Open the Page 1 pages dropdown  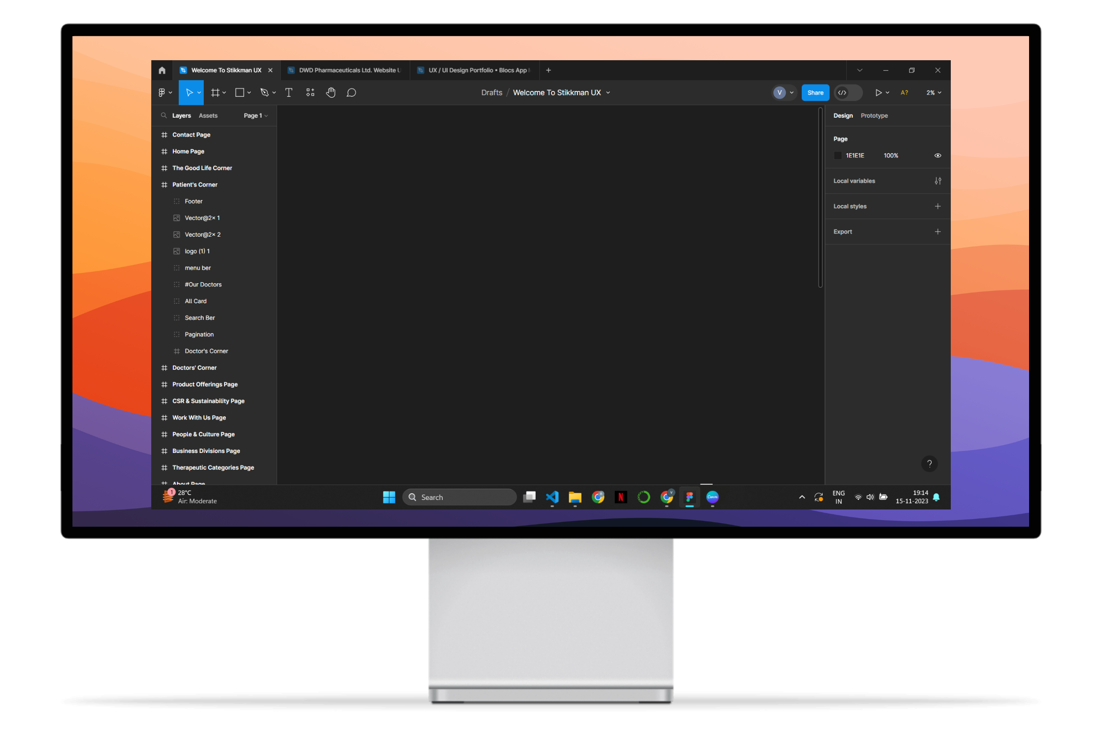(x=256, y=115)
